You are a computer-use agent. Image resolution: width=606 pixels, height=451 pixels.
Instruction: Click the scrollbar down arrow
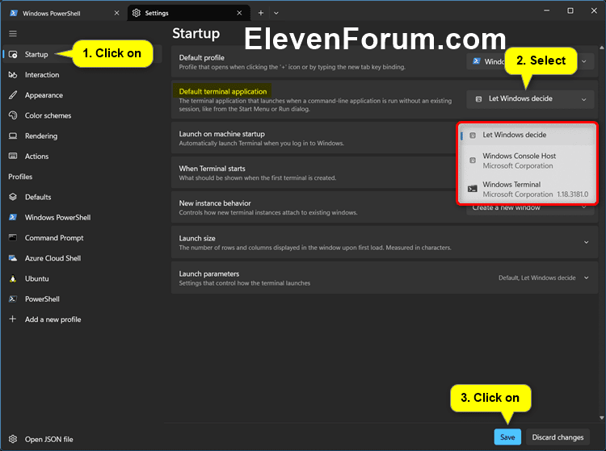point(601,418)
